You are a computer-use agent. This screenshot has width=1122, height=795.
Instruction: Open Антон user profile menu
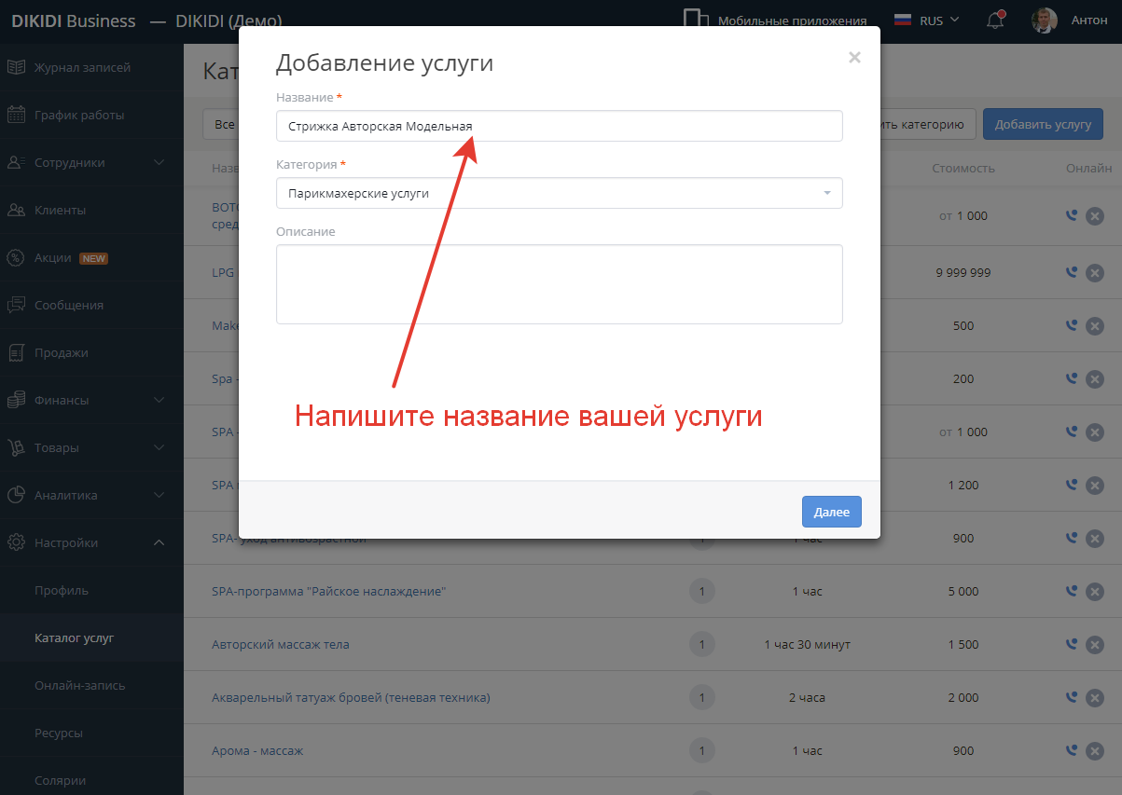tap(1070, 21)
